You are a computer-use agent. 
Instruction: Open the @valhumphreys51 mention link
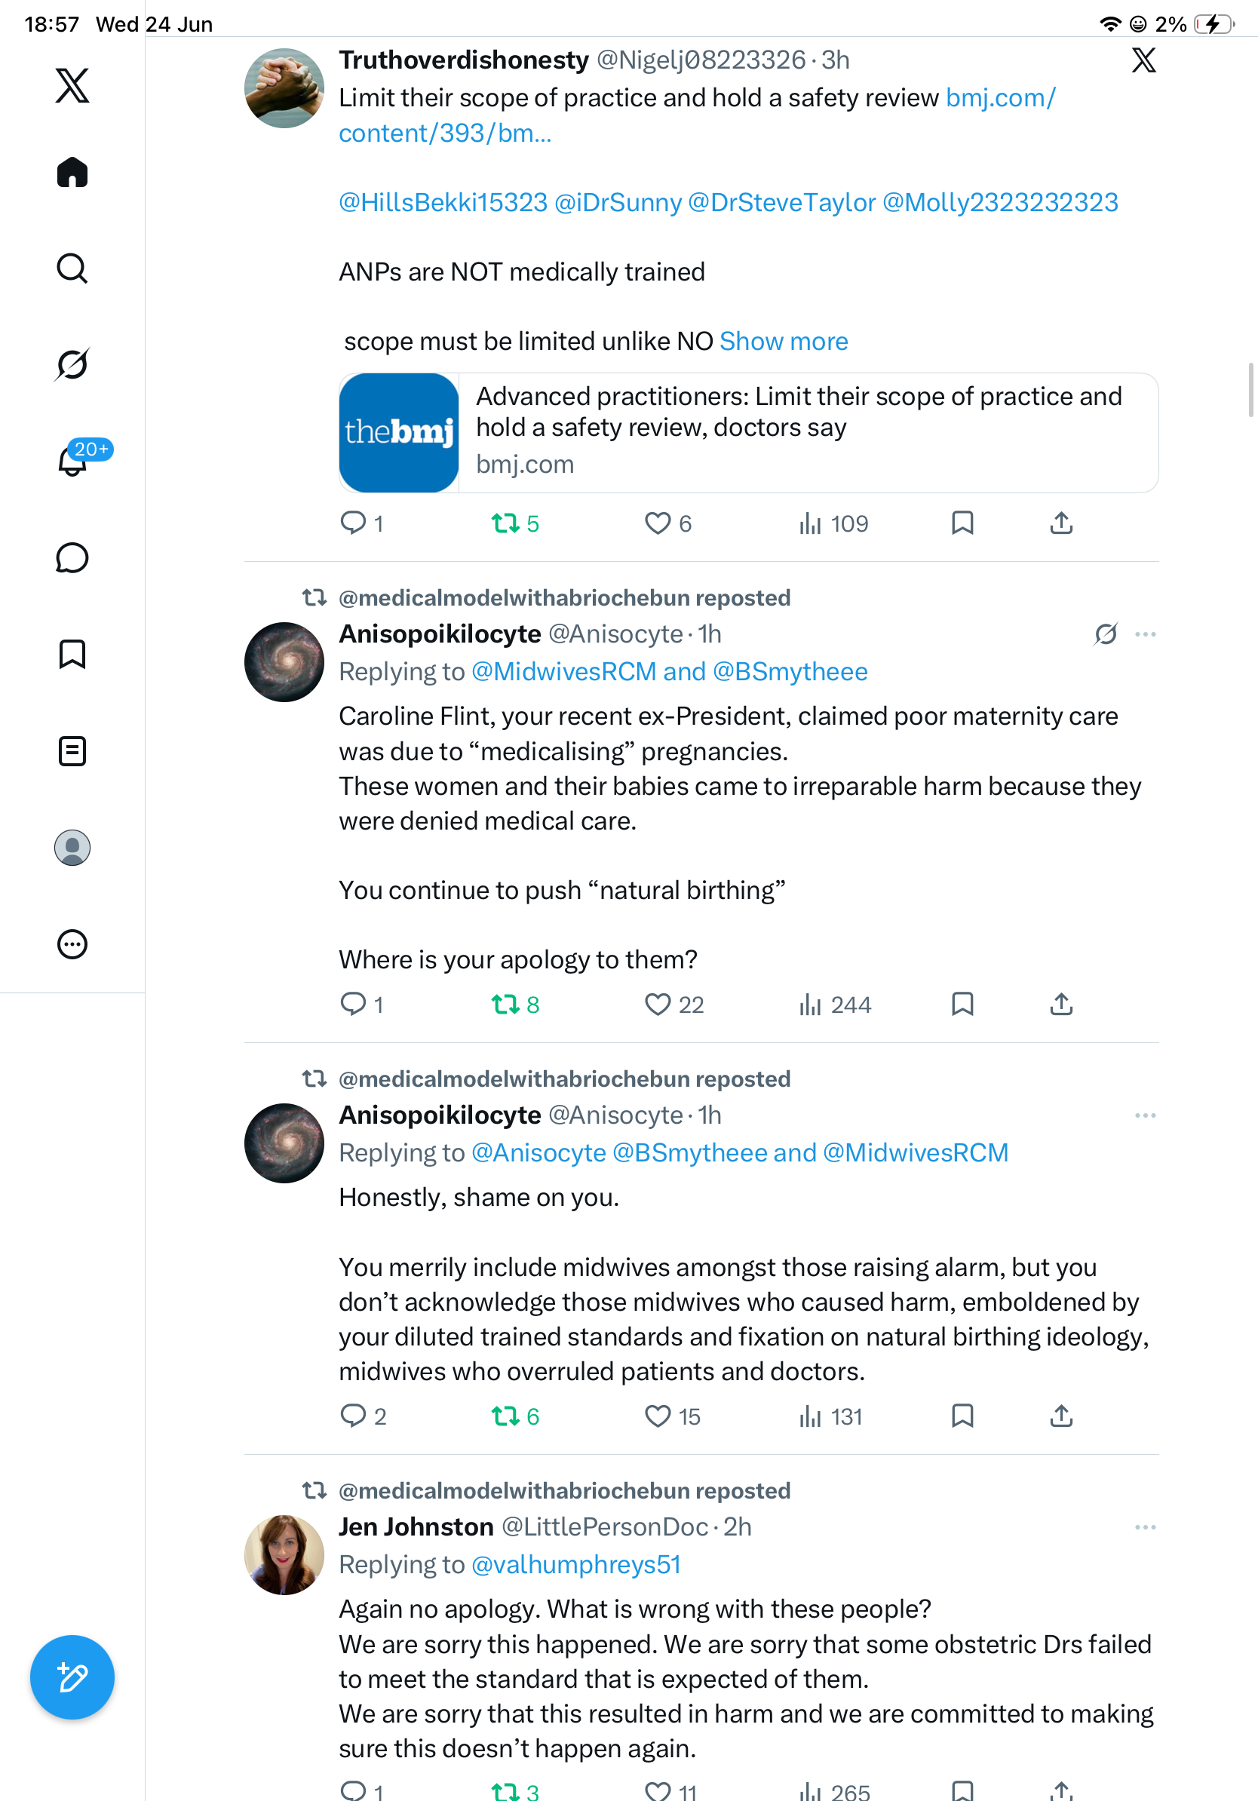point(575,1564)
